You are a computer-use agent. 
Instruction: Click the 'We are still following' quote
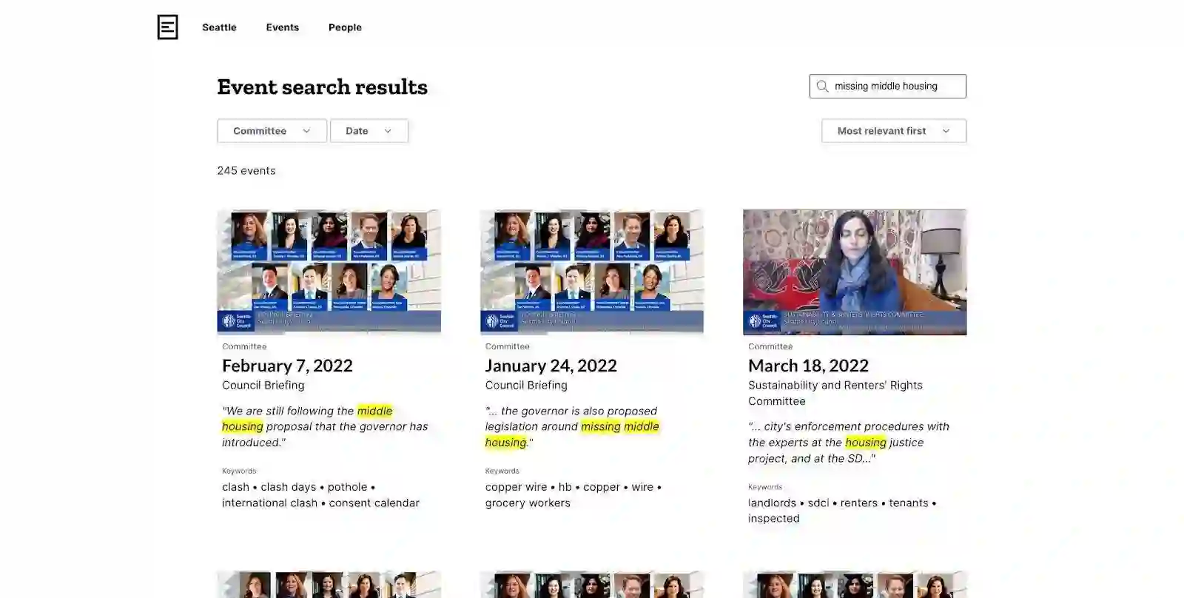(x=325, y=427)
